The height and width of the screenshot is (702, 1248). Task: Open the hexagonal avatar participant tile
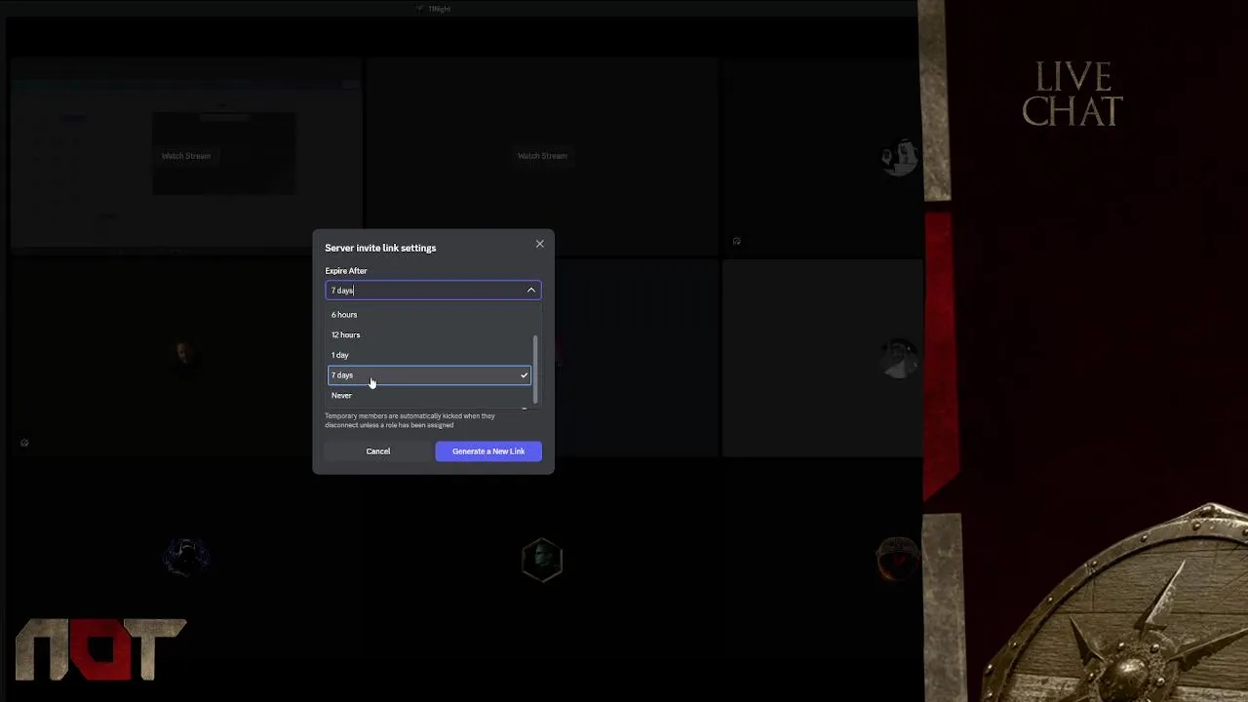click(542, 560)
